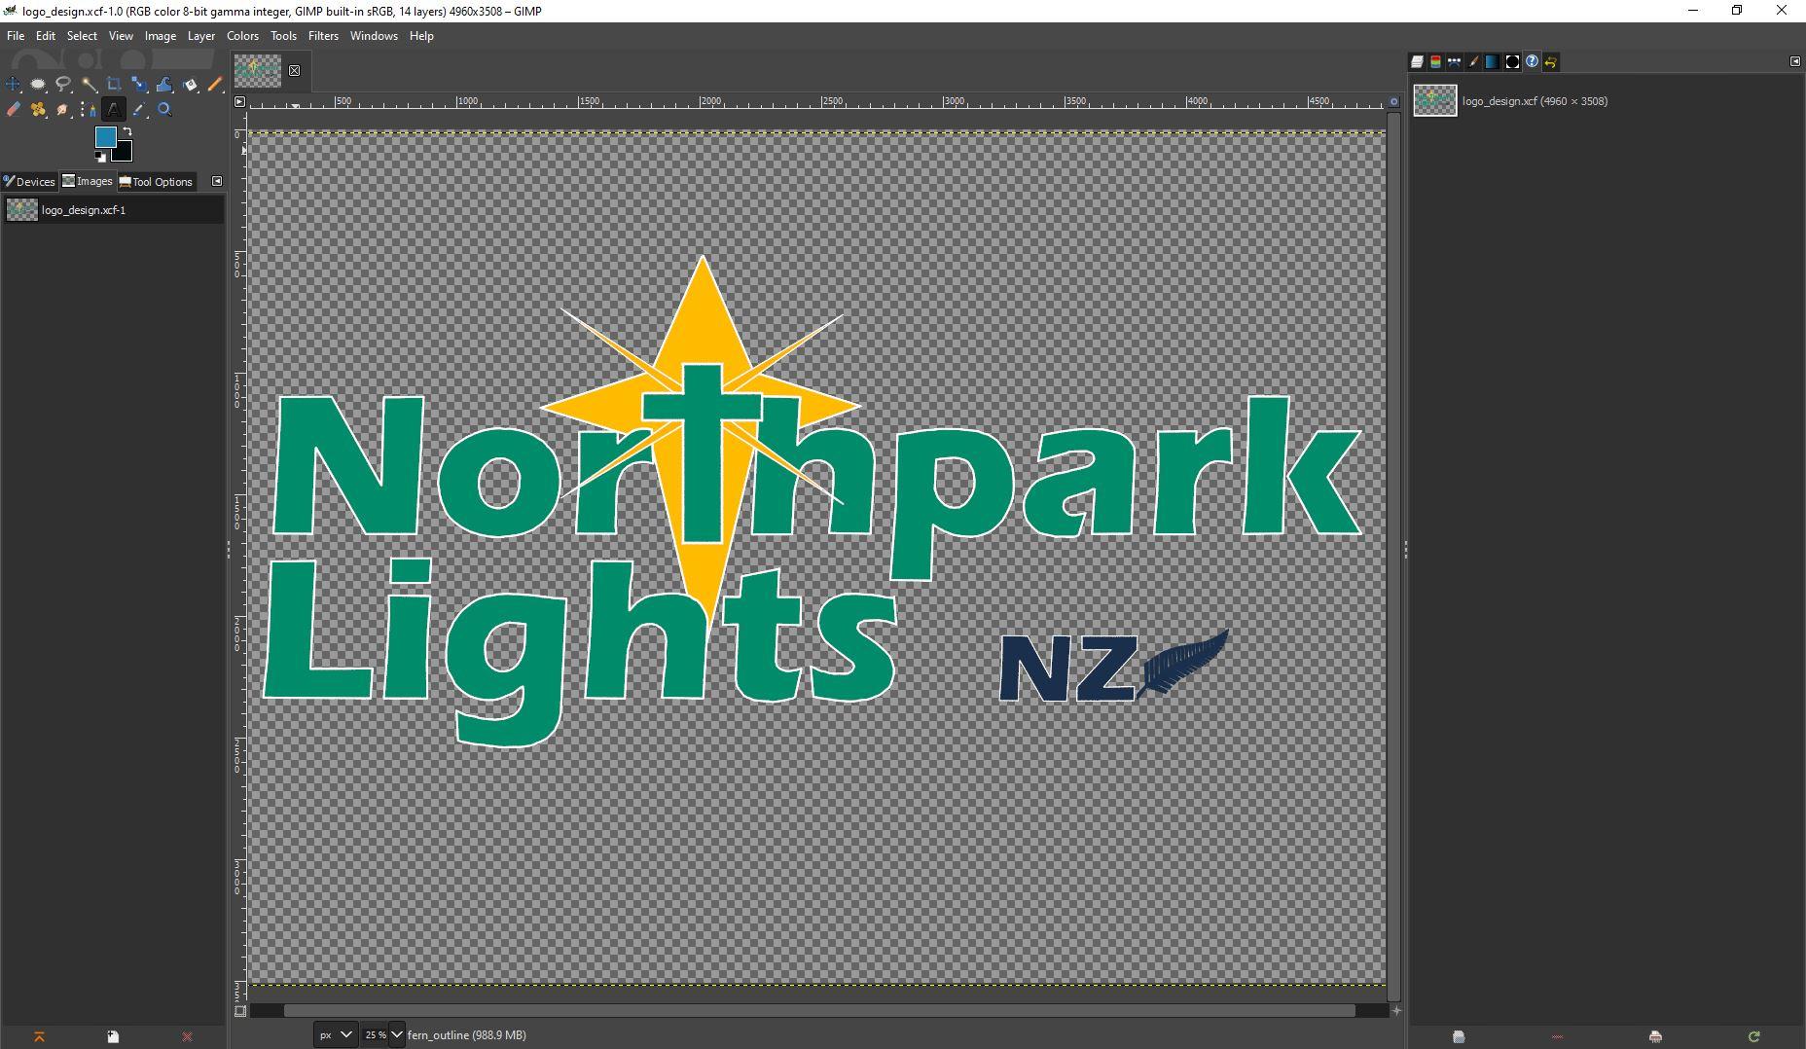Image resolution: width=1806 pixels, height=1049 pixels.
Task: Open the zoom level dropdown arrow
Action: tap(396, 1034)
